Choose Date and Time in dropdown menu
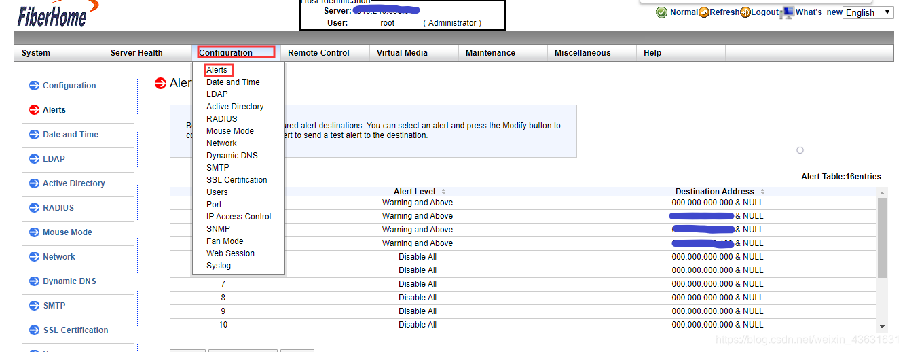905x352 pixels. (x=233, y=82)
